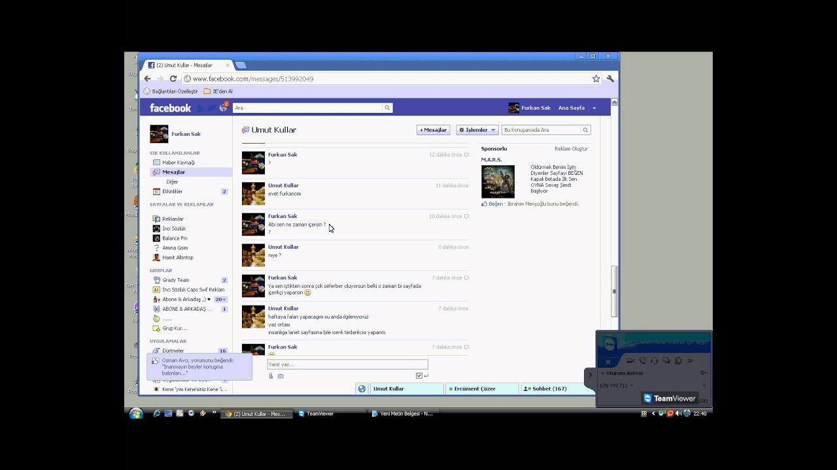Open the Ercüment Çözer chat tab
Screen dimensions: 837x470
point(482,388)
